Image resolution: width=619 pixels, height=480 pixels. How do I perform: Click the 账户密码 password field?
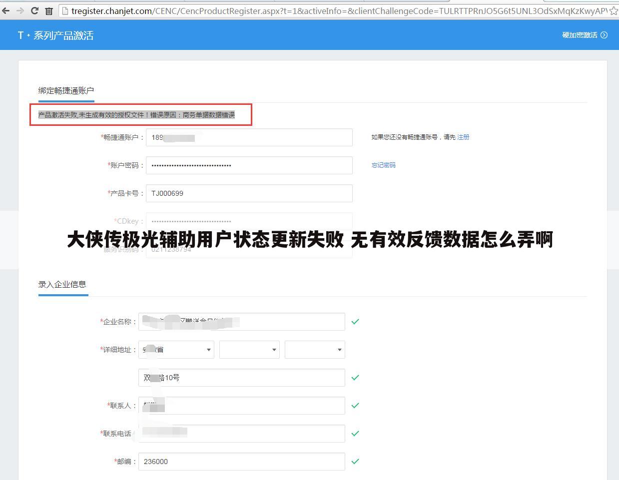249,165
